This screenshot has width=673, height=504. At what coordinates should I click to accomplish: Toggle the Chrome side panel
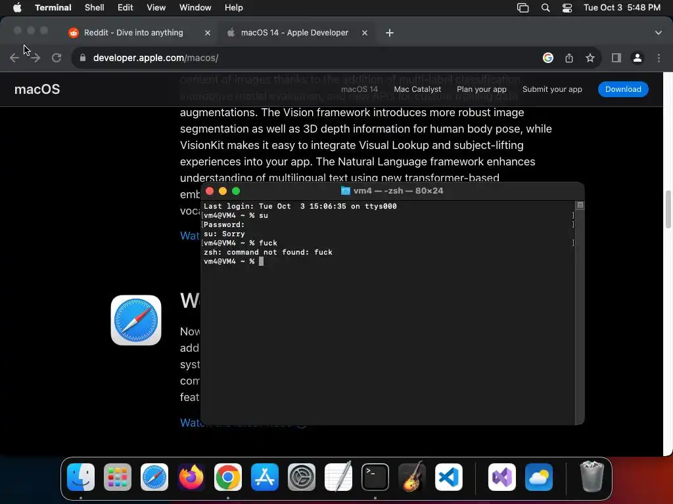pyautogui.click(x=616, y=58)
